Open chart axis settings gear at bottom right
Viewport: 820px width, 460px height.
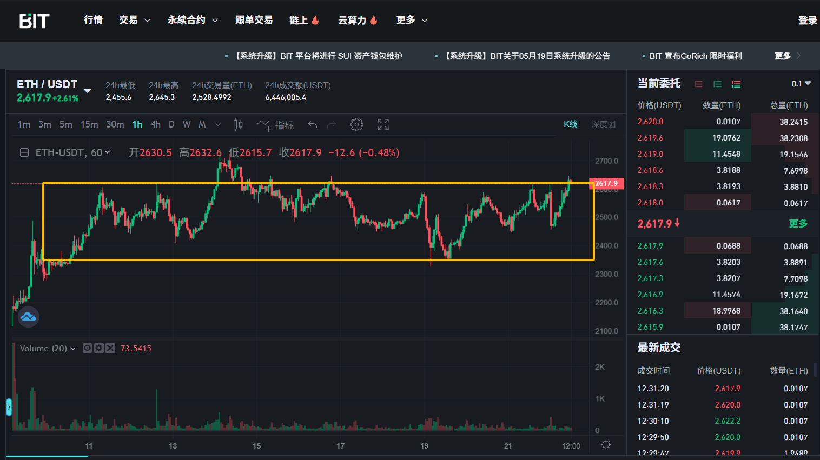click(x=606, y=444)
